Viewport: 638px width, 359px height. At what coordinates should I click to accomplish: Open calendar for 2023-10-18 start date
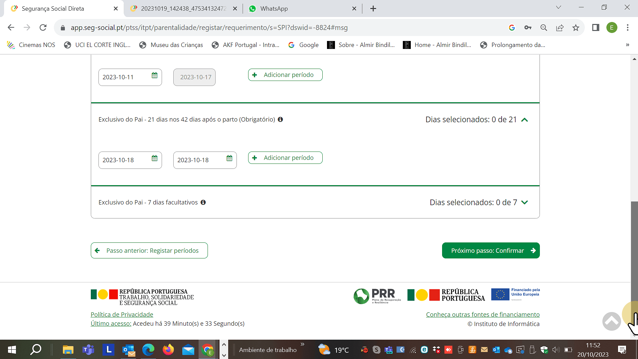tap(154, 158)
